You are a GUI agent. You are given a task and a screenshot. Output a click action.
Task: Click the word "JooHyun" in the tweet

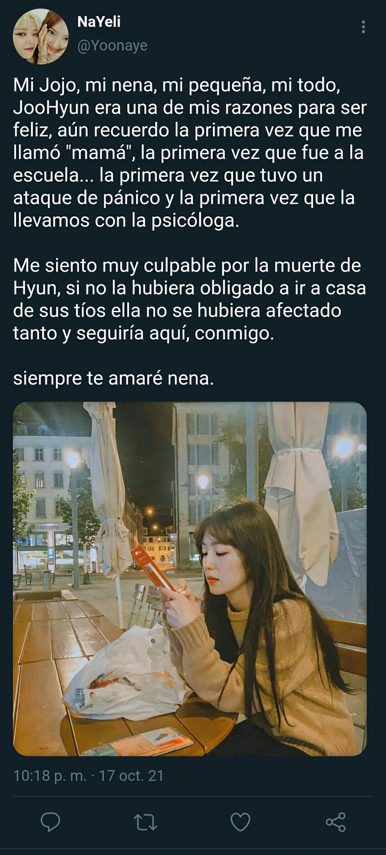[51, 108]
